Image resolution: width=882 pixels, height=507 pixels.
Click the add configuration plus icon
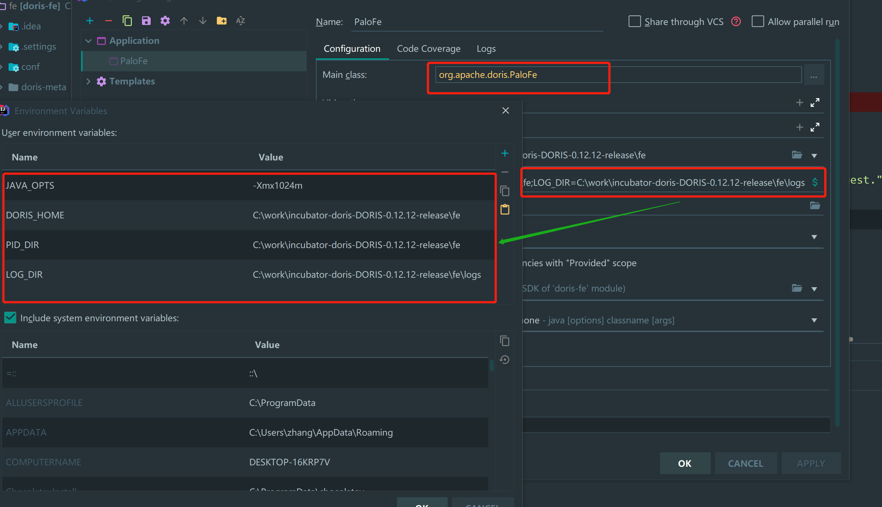90,21
